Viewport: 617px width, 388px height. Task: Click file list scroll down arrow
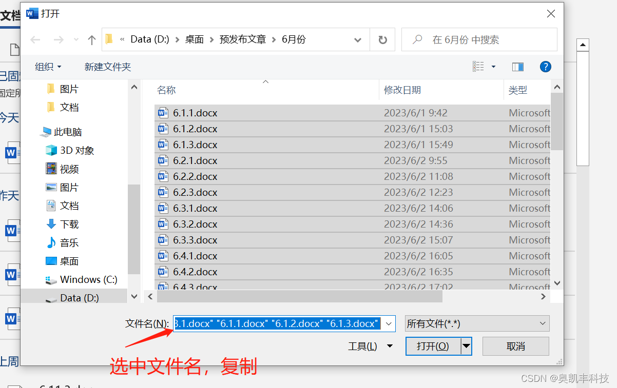point(557,283)
